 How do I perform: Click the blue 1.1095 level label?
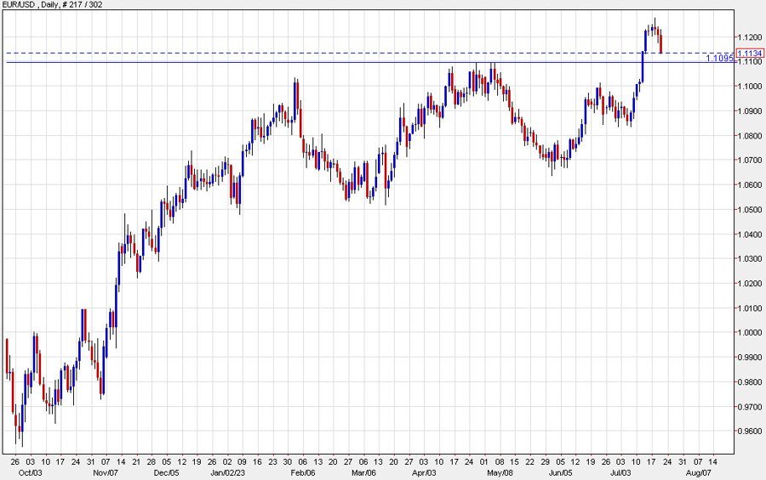[x=719, y=59]
